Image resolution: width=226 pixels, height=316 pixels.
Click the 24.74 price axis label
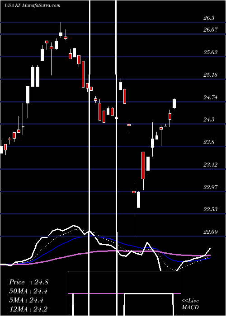211,98
